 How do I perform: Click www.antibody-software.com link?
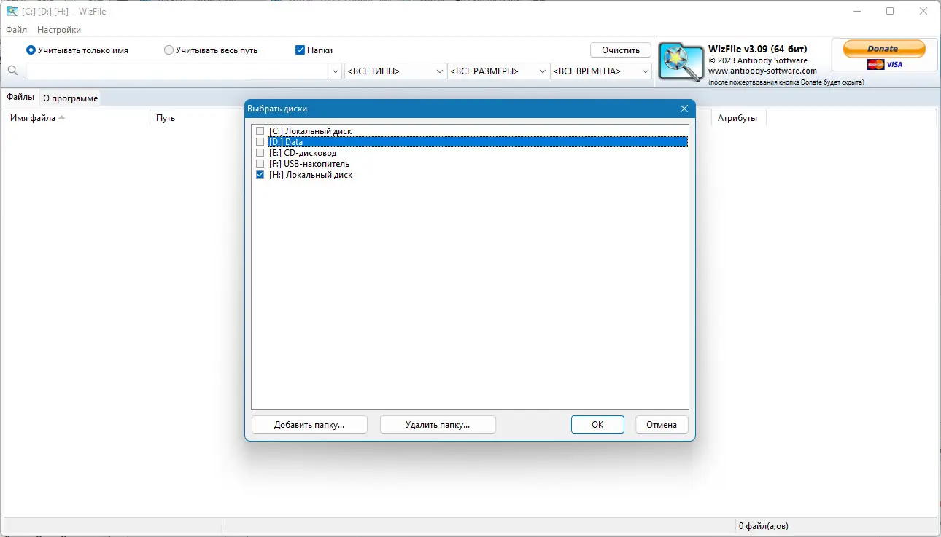coord(762,71)
